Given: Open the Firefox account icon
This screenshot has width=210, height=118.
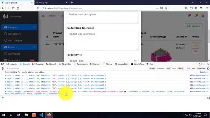Looking at the screenshot, I should pyautogui.click(x=196, y=8).
